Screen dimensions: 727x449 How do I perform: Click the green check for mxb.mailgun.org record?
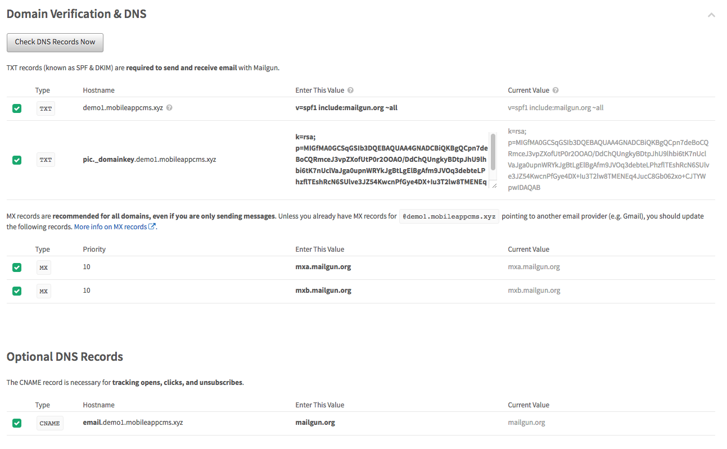pyautogui.click(x=17, y=291)
